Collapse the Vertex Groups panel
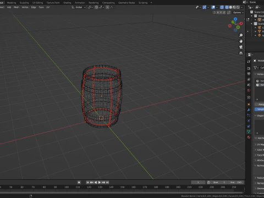Image resolution: width=264 pixels, height=198 pixels. coord(260,74)
